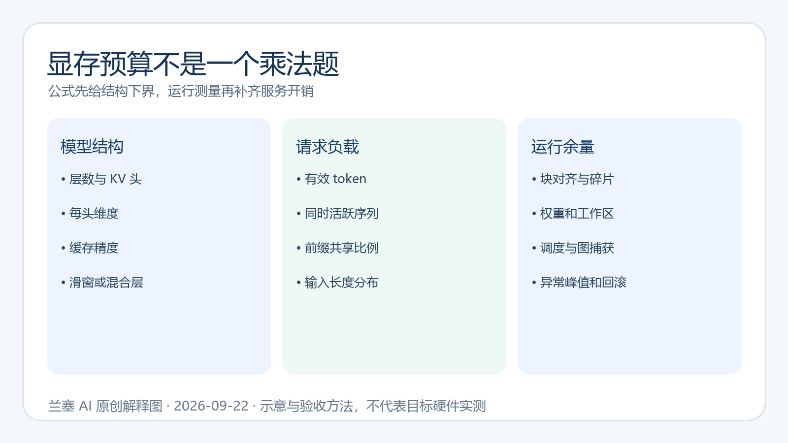This screenshot has height=443, width=788.
Task: Click the 权重和工作区 bullet item
Action: pos(573,214)
